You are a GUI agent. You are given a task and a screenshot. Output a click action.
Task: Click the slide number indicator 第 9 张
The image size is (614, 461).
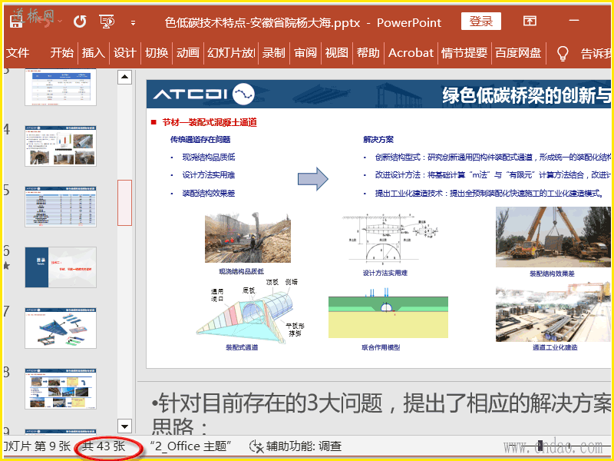(x=52, y=446)
